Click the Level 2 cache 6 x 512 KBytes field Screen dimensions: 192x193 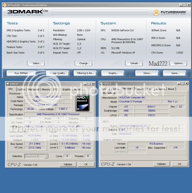click(70, 144)
